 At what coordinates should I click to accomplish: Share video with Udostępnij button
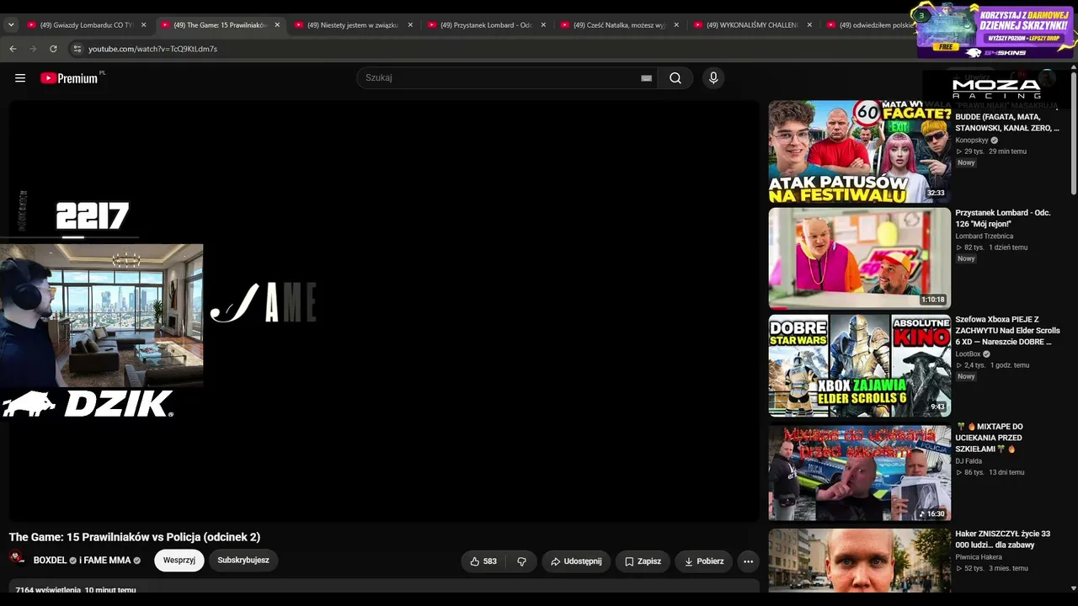coord(576,561)
